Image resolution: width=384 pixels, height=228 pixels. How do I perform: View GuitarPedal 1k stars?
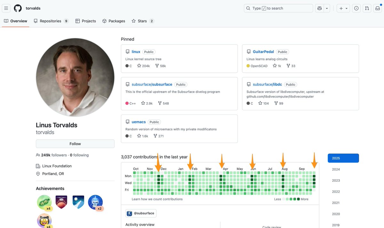pos(277,66)
